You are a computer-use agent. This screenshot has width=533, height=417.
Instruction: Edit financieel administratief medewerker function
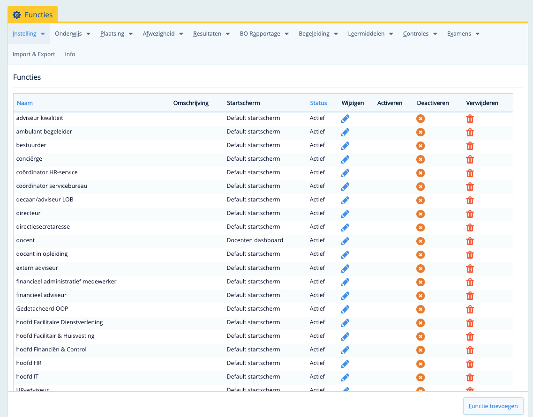click(345, 282)
